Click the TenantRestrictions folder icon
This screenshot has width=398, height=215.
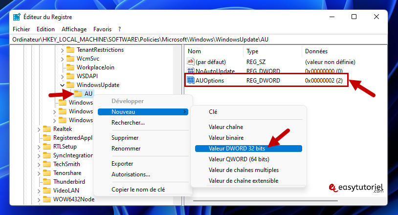coord(70,50)
